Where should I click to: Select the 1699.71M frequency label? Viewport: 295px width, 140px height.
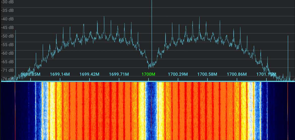point(119,74)
